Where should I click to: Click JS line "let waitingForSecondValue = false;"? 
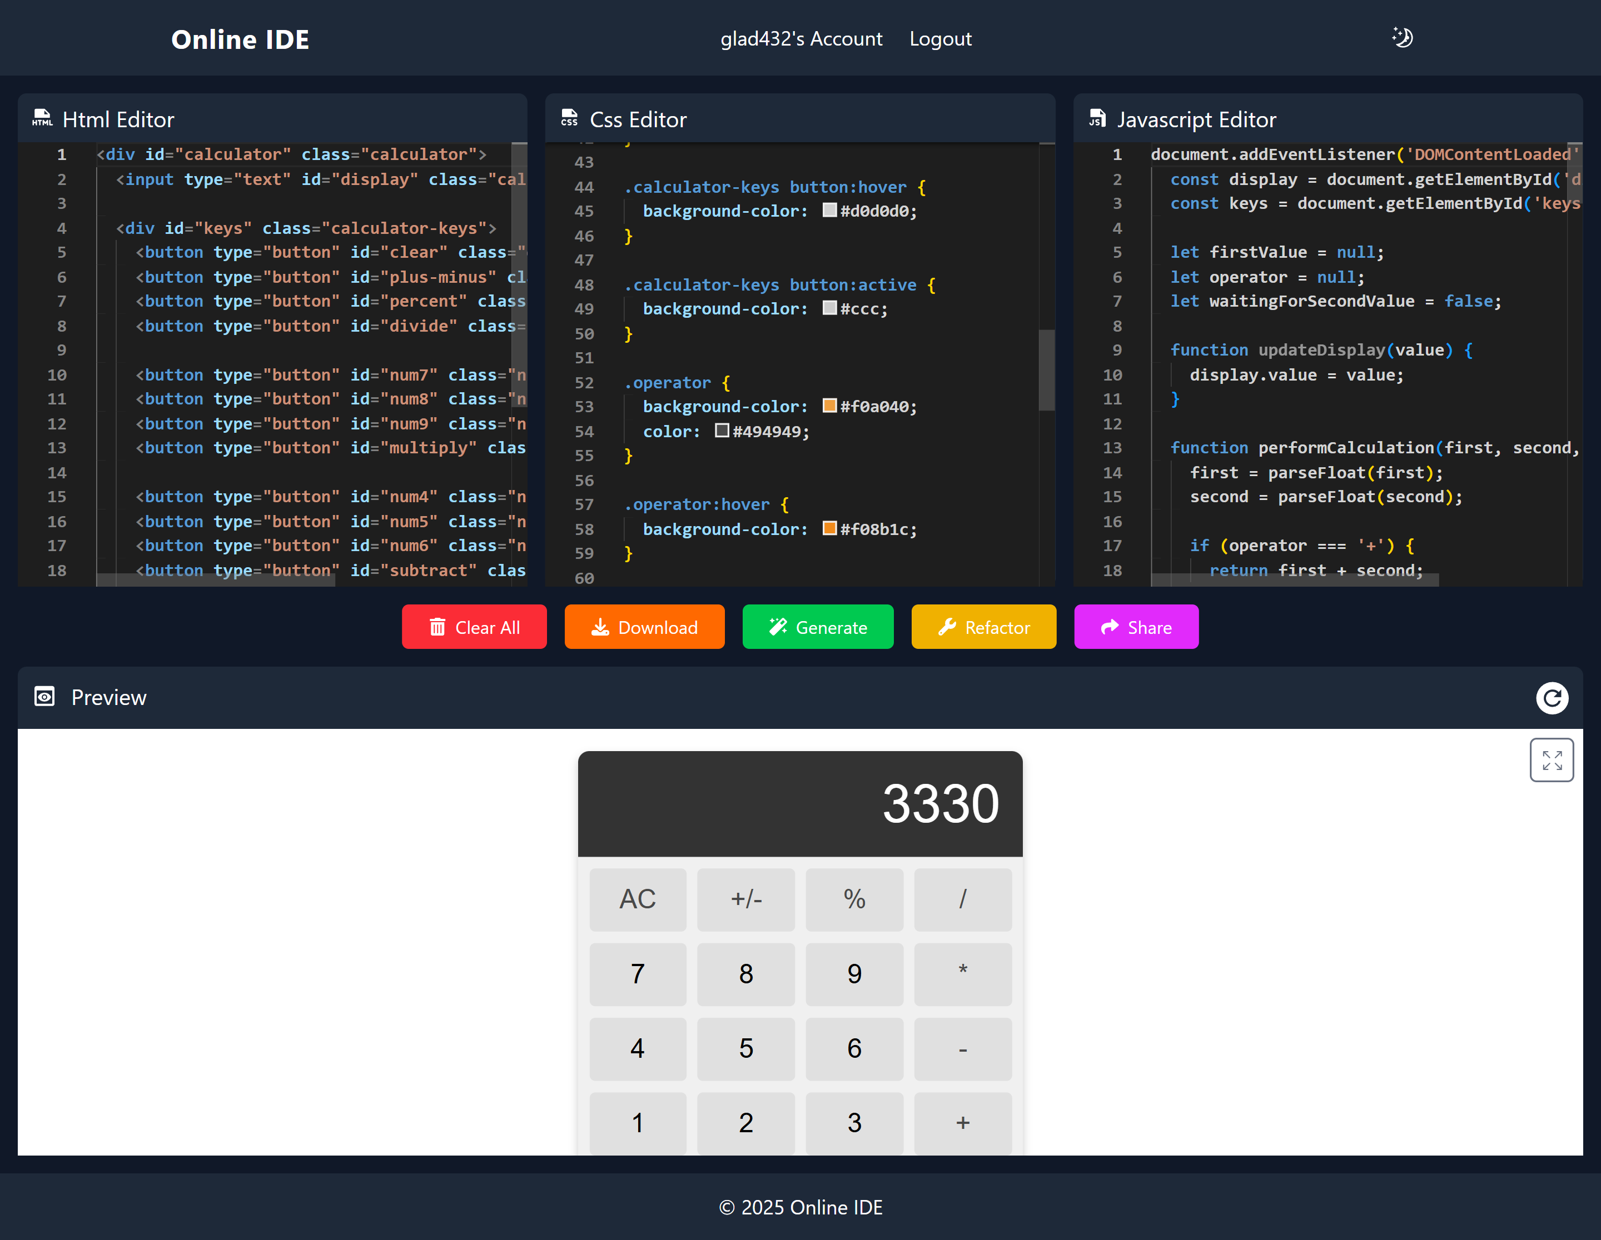point(1336,301)
